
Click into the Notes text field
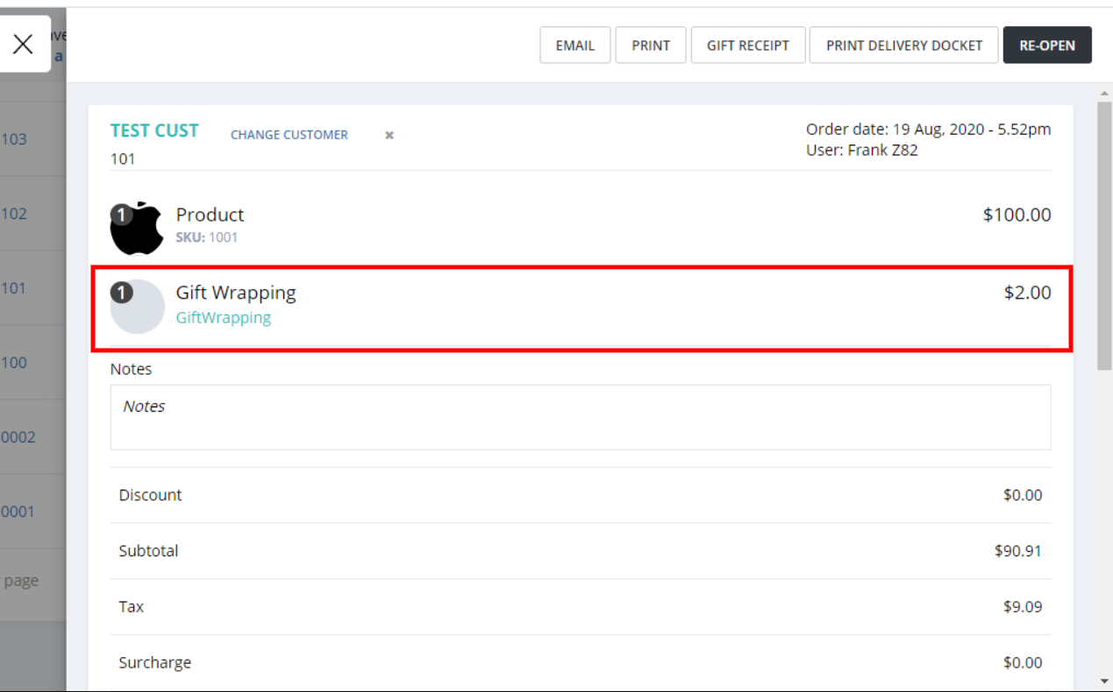pyautogui.click(x=580, y=417)
